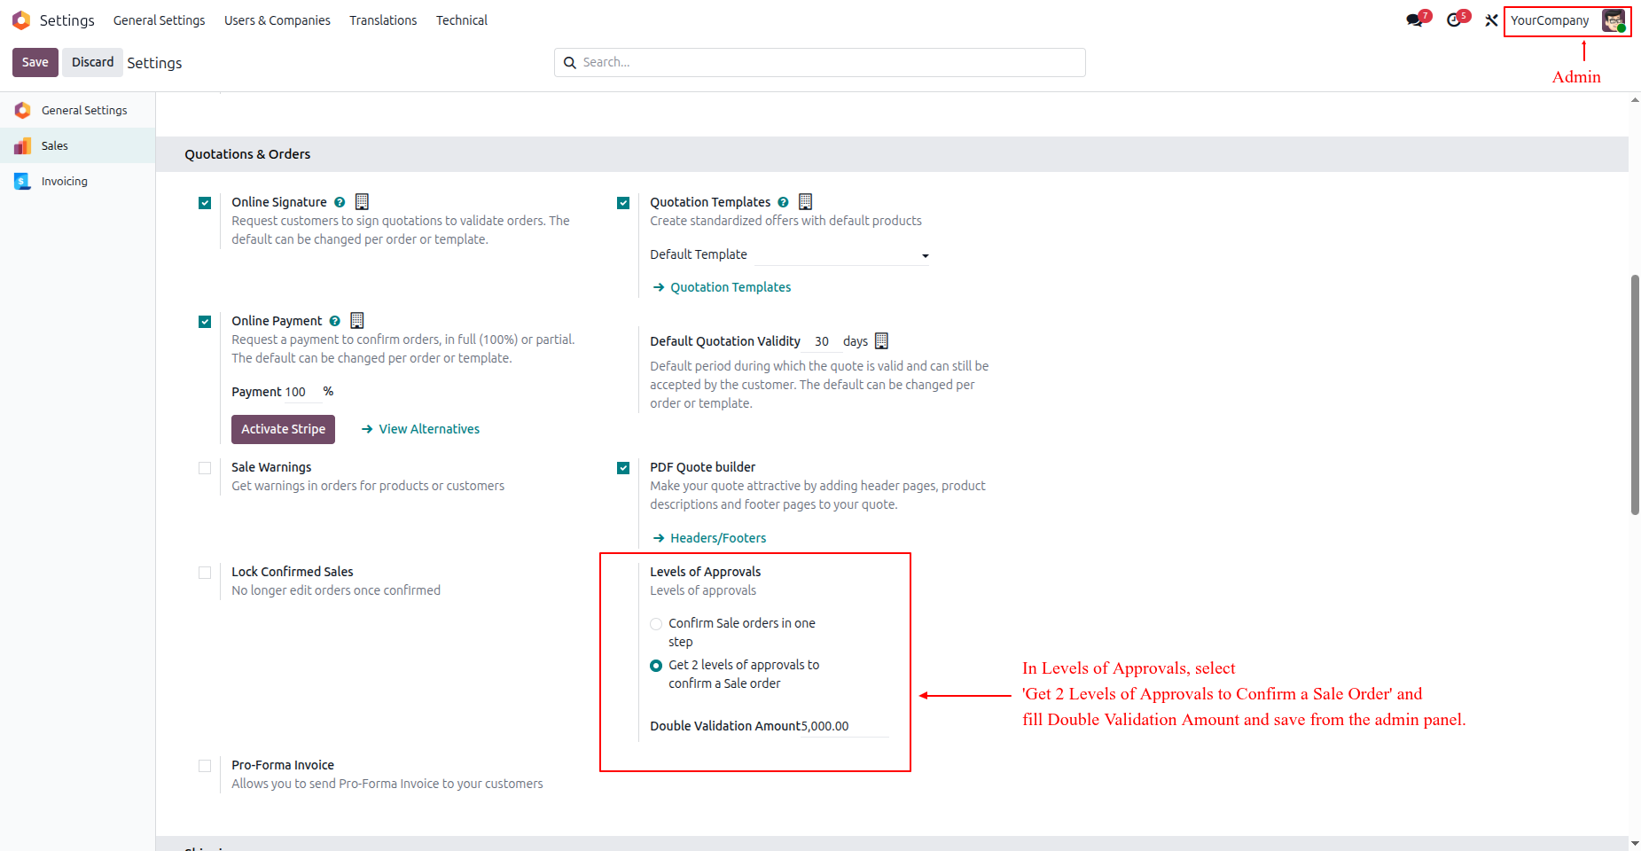Open the chat messages icon
The height and width of the screenshot is (851, 1641).
(1415, 20)
